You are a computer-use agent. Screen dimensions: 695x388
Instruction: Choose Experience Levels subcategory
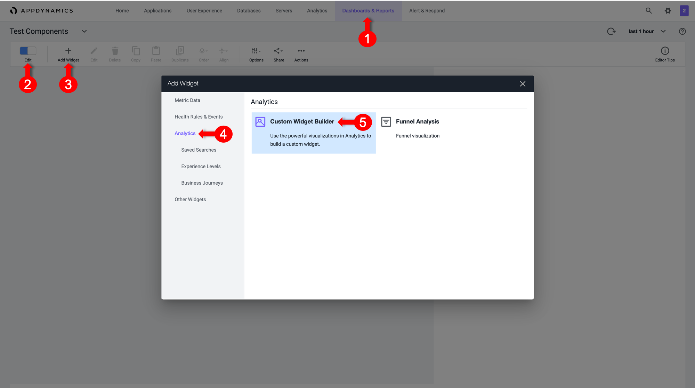click(201, 167)
